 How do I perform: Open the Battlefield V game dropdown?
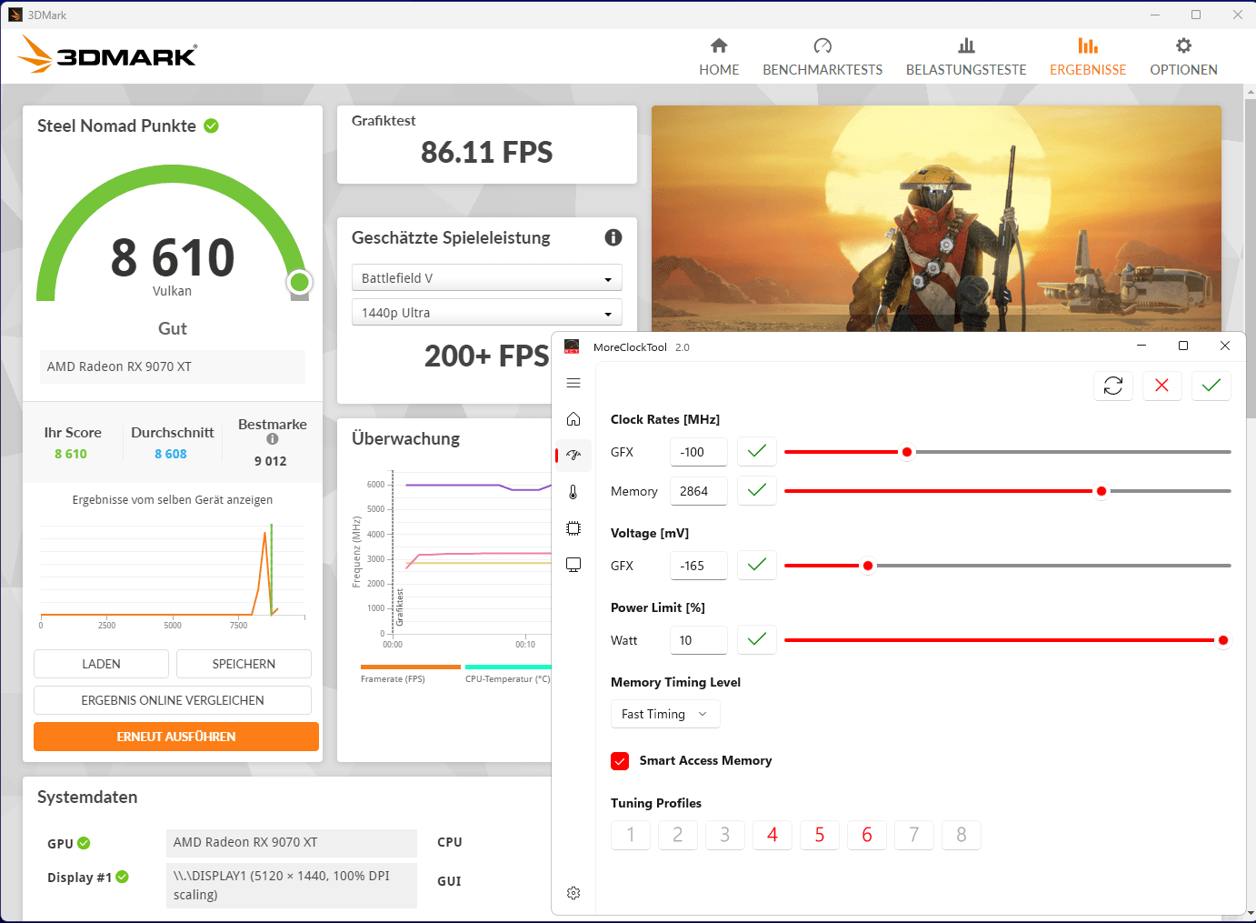pos(487,278)
